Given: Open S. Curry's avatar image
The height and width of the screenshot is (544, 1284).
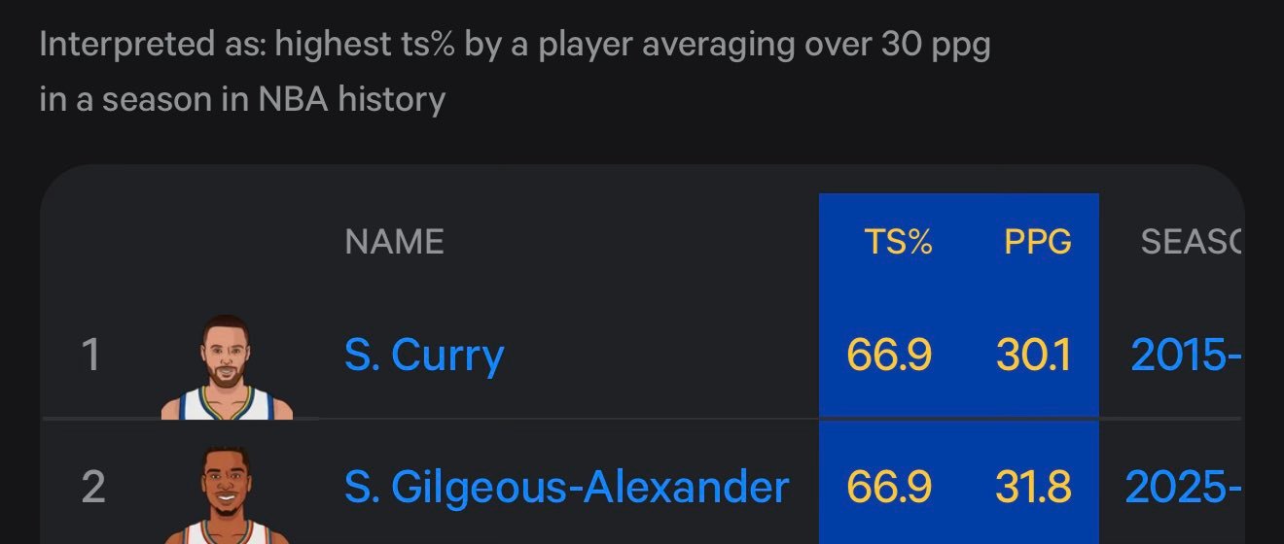Looking at the screenshot, I should click(x=227, y=367).
